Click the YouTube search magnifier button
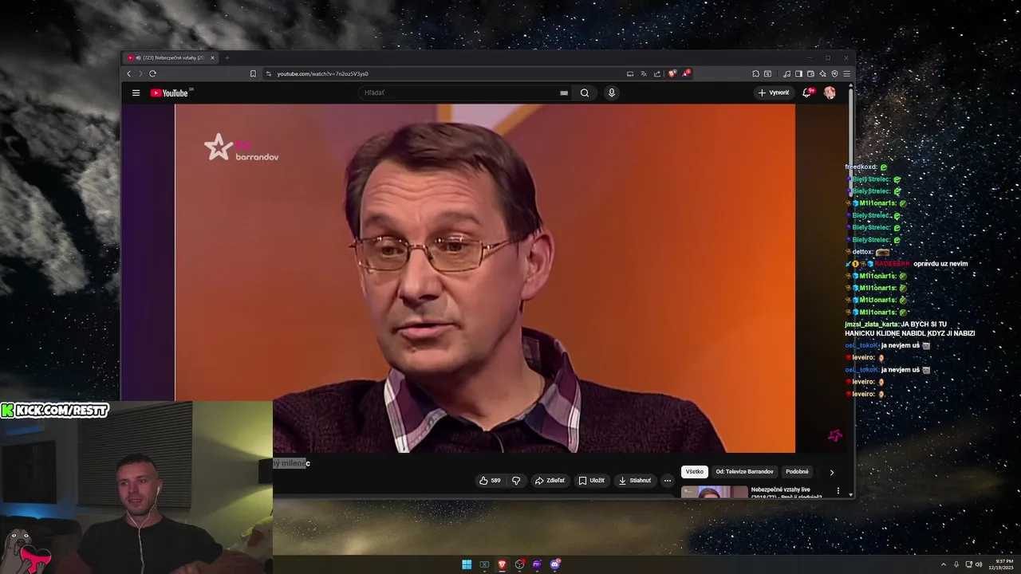 [x=585, y=92]
